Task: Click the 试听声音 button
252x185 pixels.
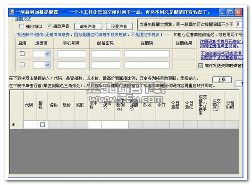Action: pos(88,26)
